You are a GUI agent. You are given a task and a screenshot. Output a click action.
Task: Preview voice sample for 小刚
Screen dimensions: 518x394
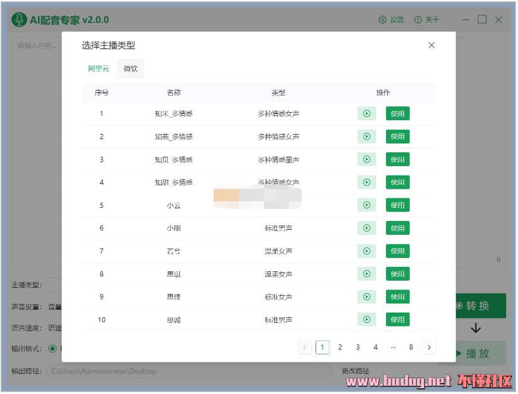click(x=366, y=228)
